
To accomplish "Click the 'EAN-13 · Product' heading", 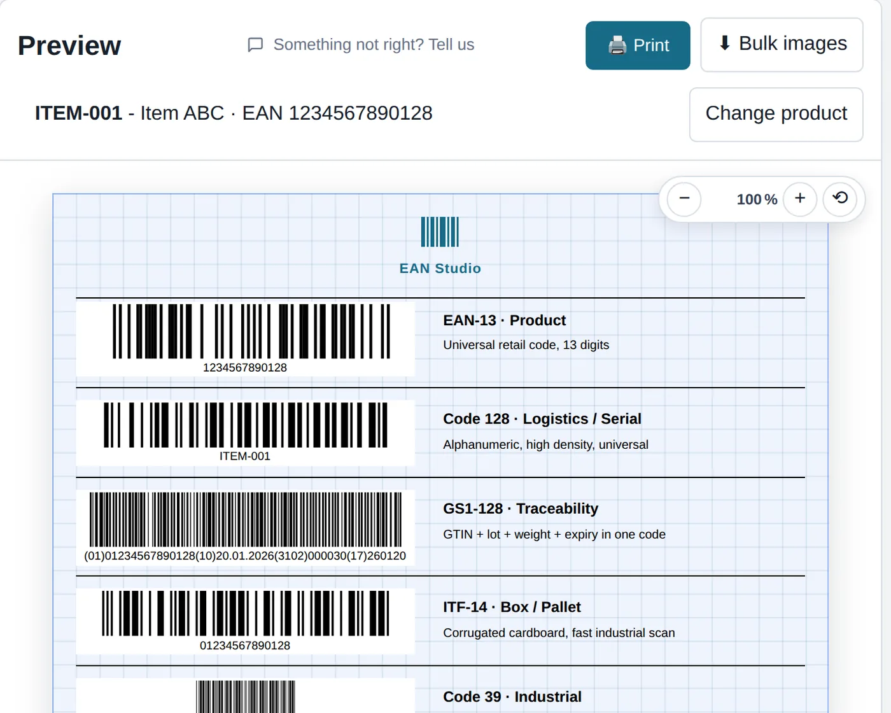I will [x=504, y=320].
